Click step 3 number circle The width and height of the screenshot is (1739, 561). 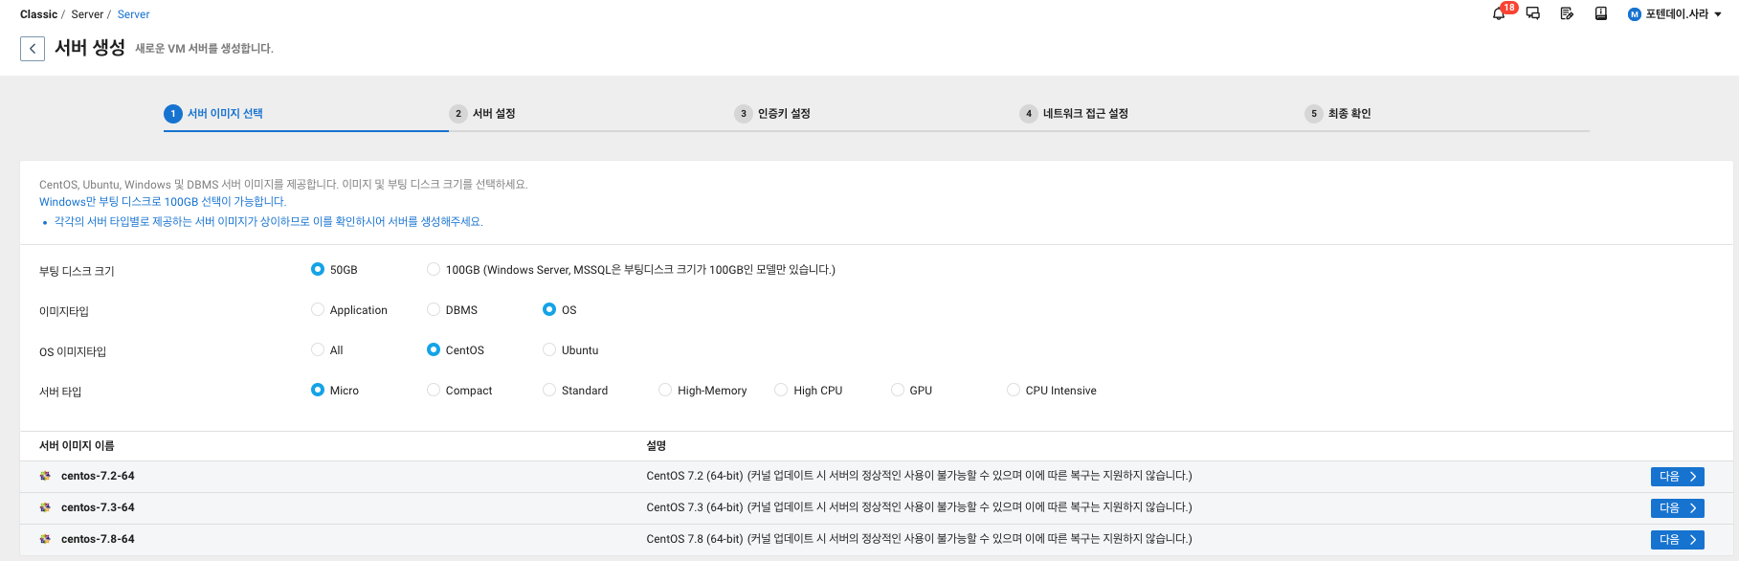pyautogui.click(x=744, y=114)
